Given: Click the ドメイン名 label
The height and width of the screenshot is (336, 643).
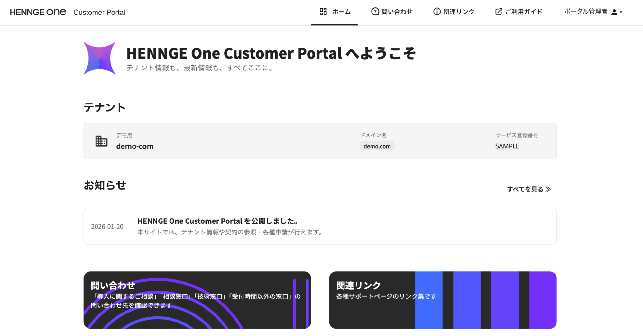Looking at the screenshot, I should (x=373, y=135).
